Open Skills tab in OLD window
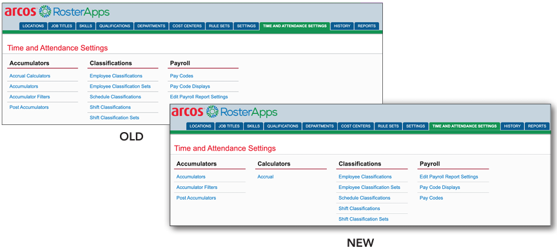Viewport: 557px width, 250px height. pos(86,26)
